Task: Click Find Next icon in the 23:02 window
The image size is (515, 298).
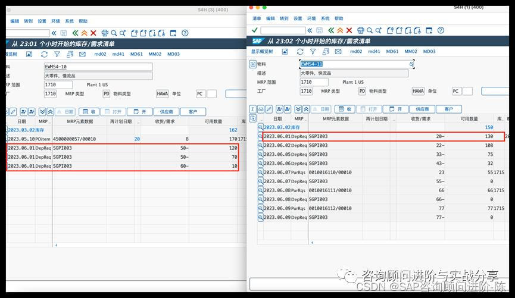Action: 379,30
